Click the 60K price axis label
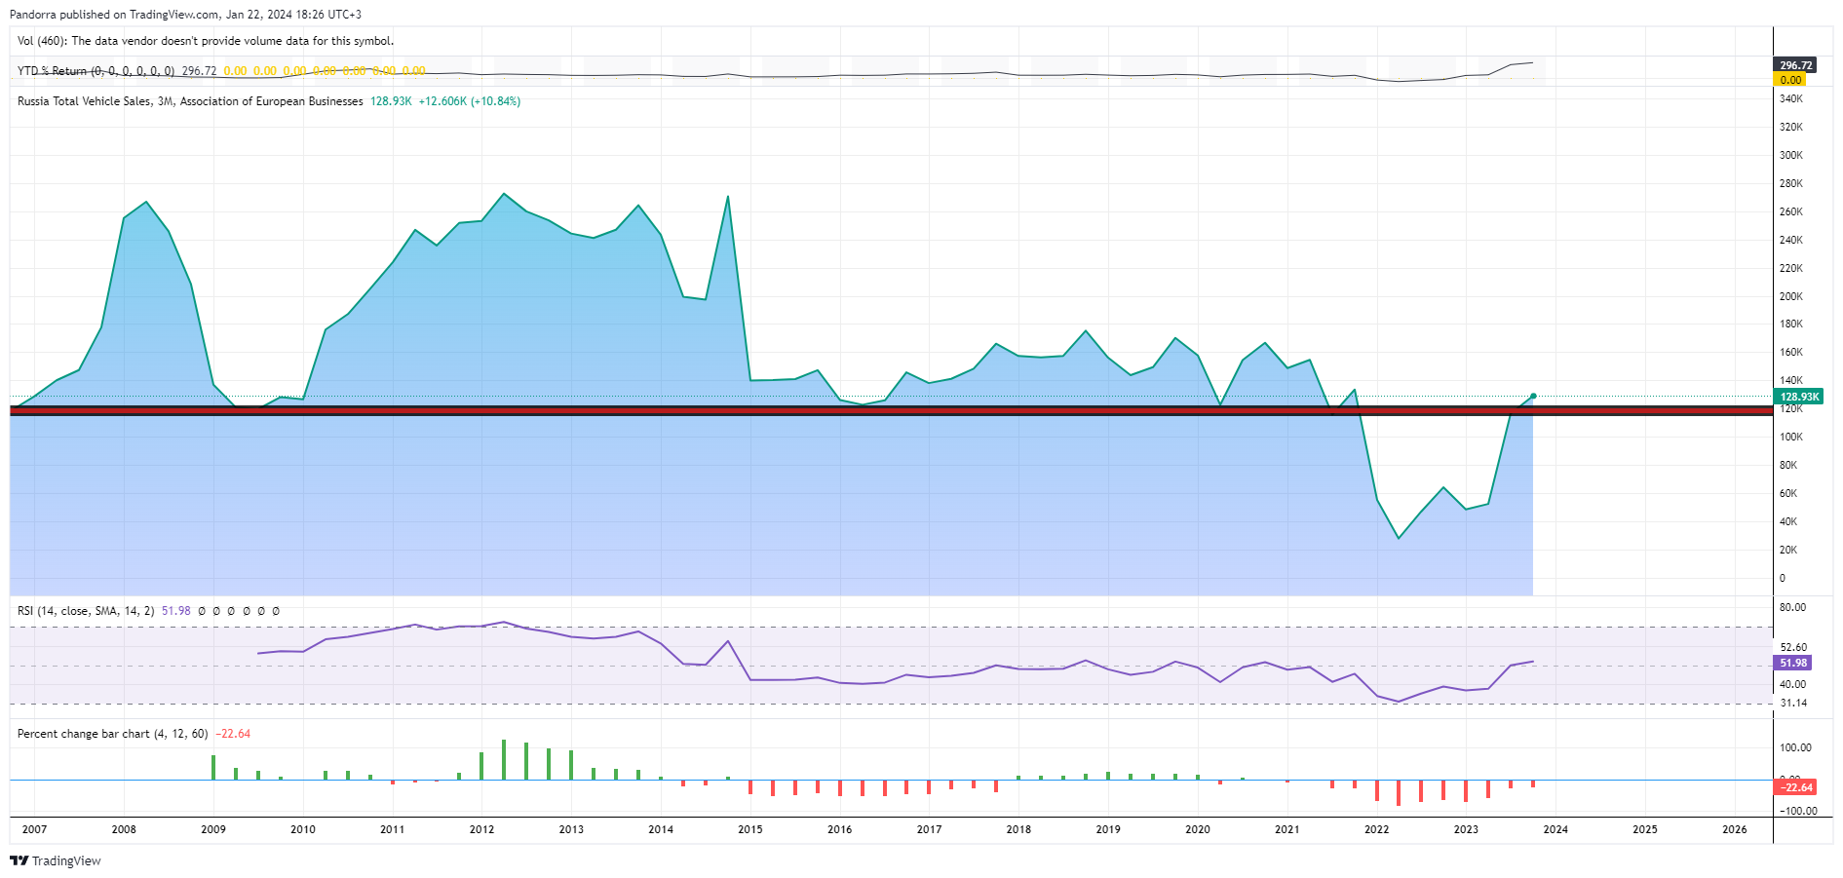Screen dimensions: 1843x878 (1788, 493)
